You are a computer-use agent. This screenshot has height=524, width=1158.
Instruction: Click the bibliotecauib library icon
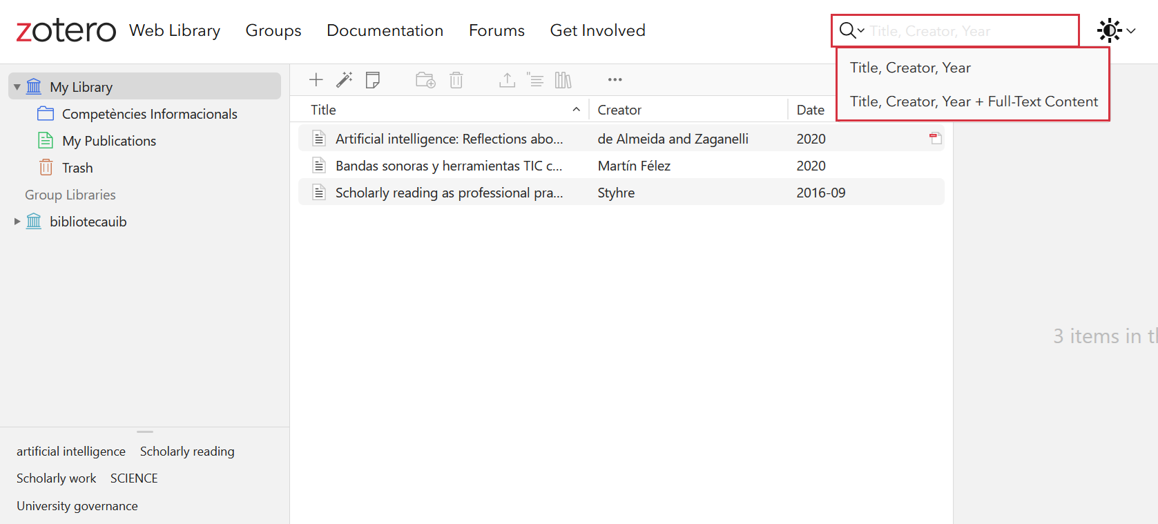(34, 221)
